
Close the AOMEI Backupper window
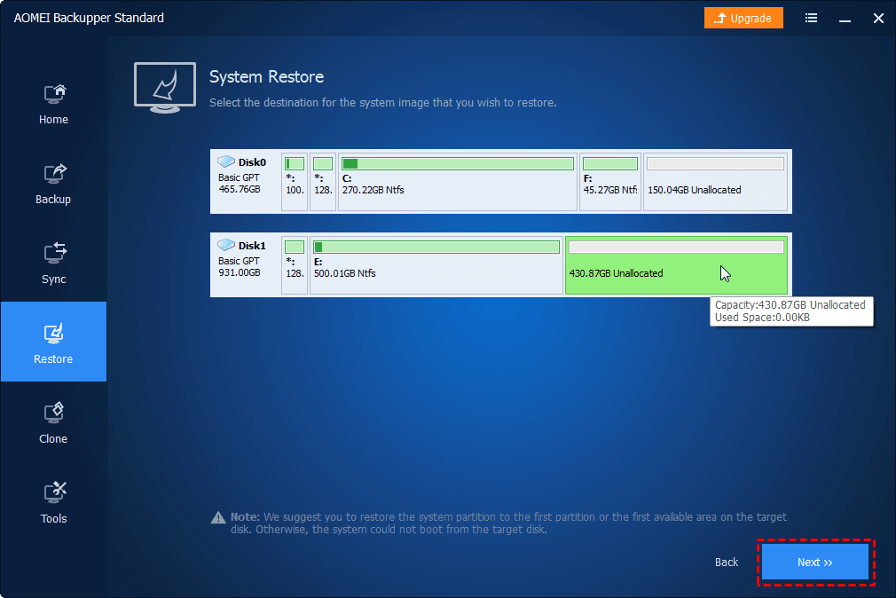pyautogui.click(x=879, y=19)
